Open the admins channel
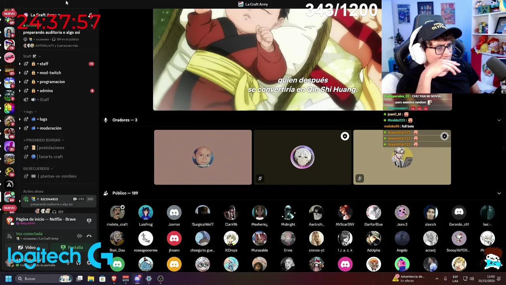Screen dimensions: 506x285 (58, 91)
